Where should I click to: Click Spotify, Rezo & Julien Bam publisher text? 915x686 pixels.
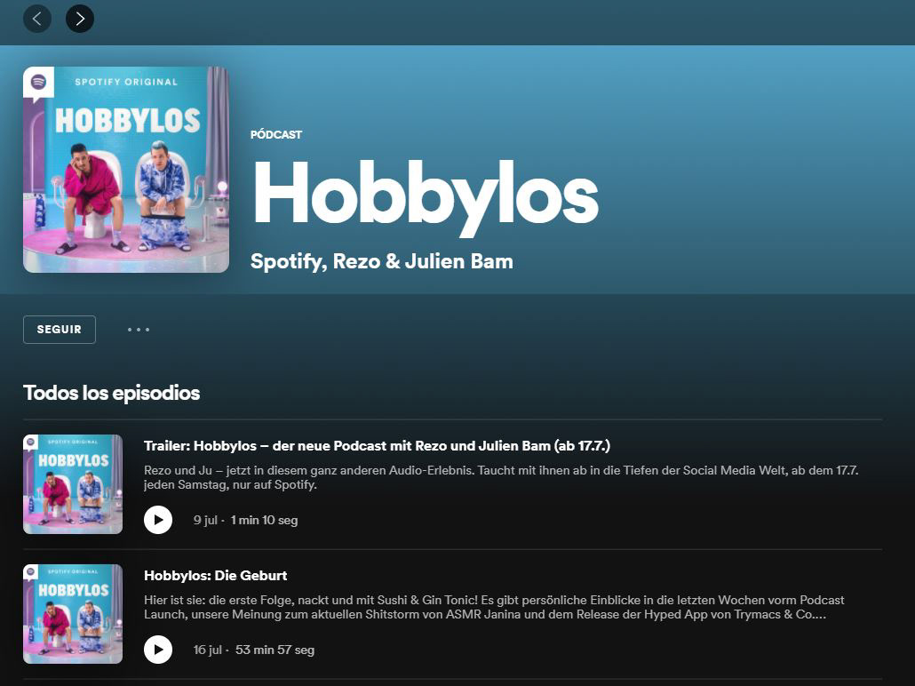382,261
